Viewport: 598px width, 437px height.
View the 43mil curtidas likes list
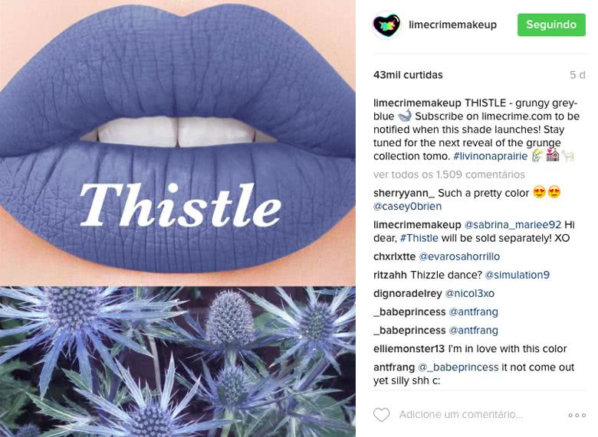pyautogui.click(x=408, y=75)
